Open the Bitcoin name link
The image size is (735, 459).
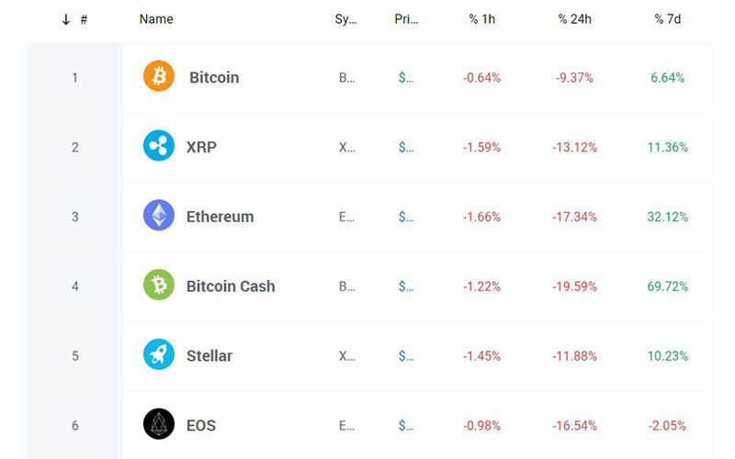[x=214, y=78]
